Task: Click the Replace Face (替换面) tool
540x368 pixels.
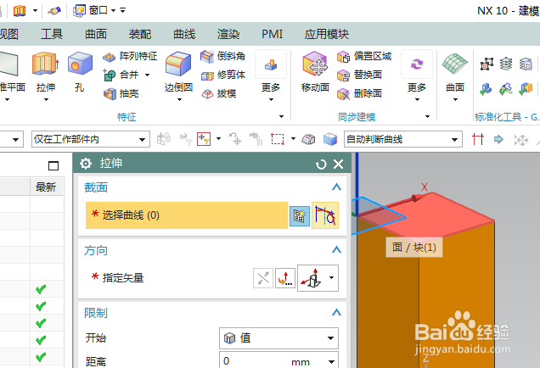Action: coord(359,75)
